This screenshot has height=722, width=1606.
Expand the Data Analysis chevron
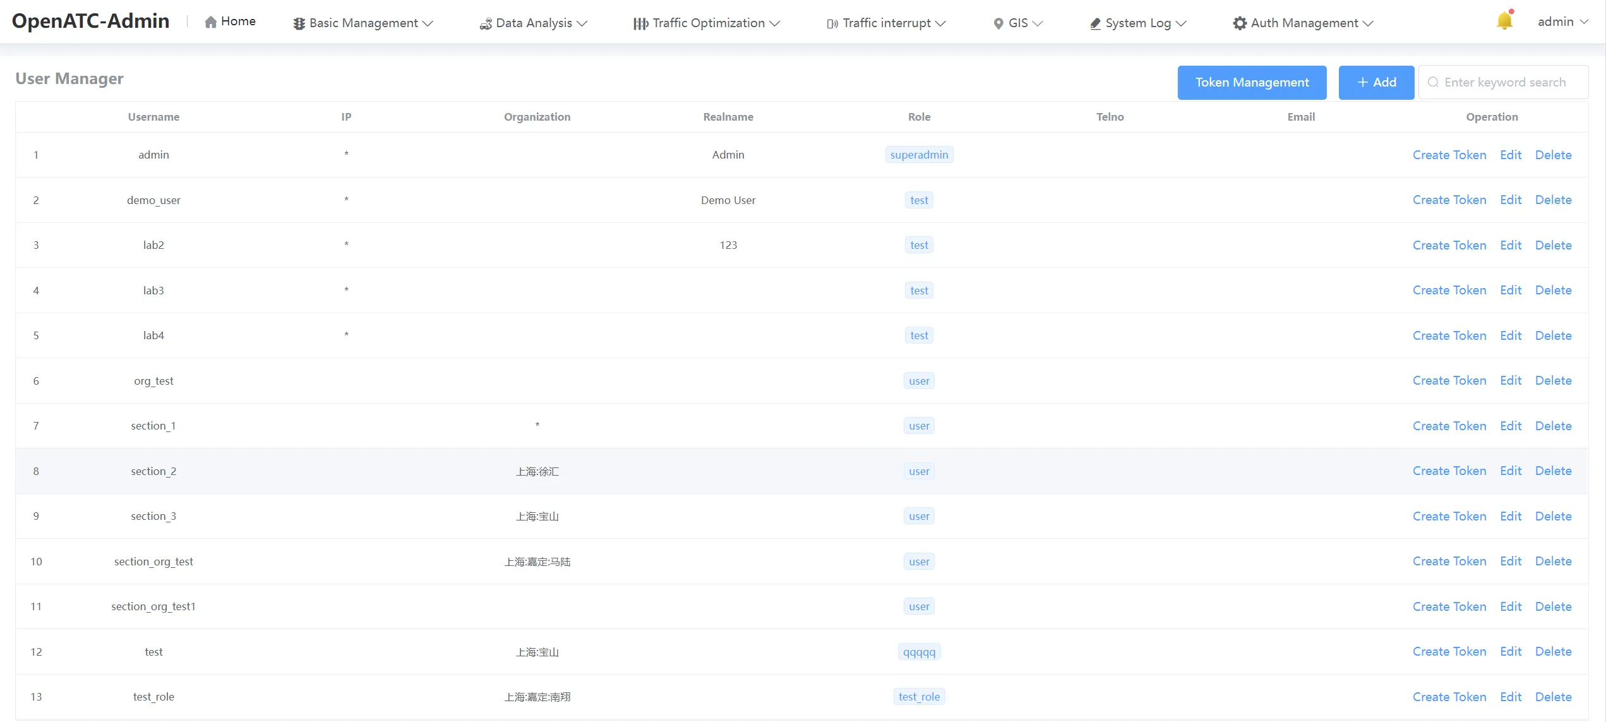(582, 23)
